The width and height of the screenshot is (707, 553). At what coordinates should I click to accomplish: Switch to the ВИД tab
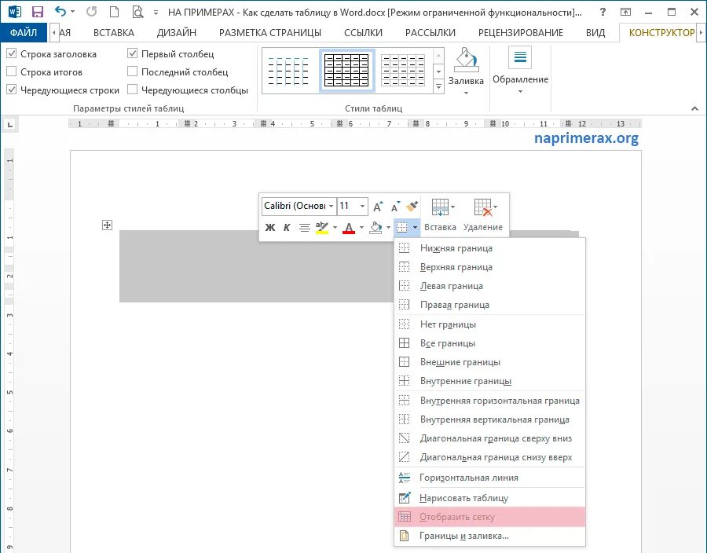click(595, 32)
